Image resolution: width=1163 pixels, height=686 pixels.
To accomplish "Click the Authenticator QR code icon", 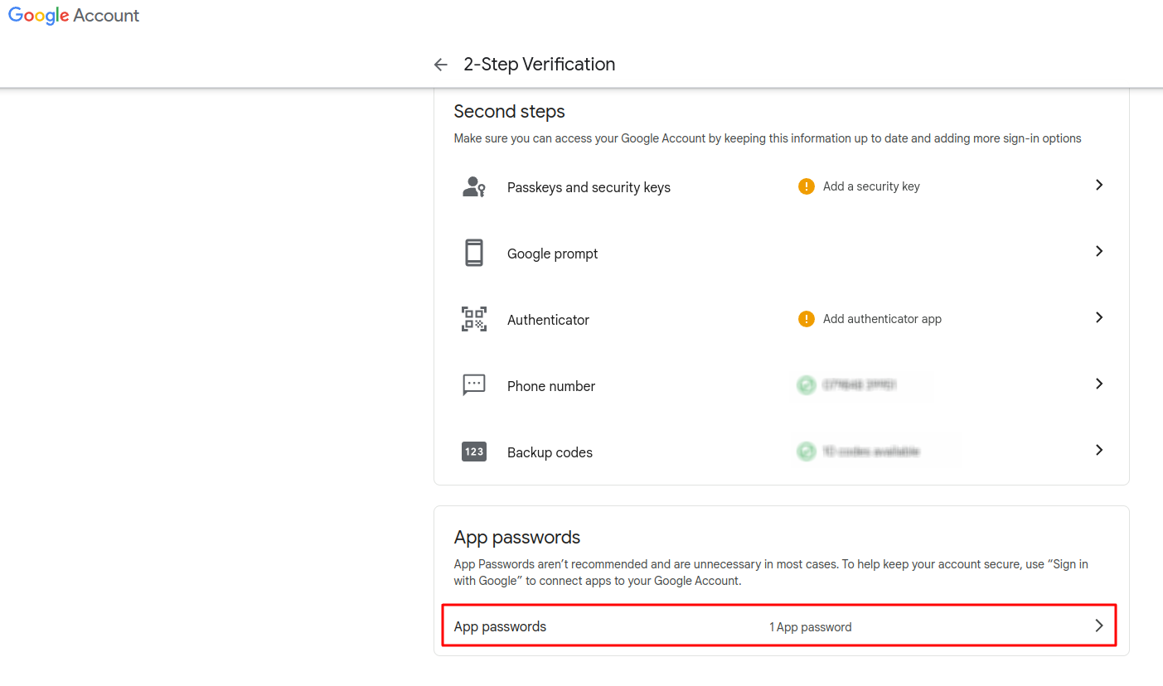I will [473, 319].
